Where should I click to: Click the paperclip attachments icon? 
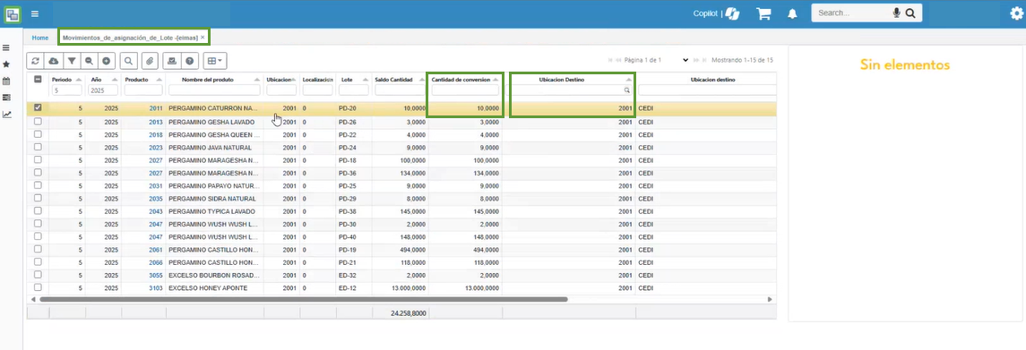click(150, 61)
